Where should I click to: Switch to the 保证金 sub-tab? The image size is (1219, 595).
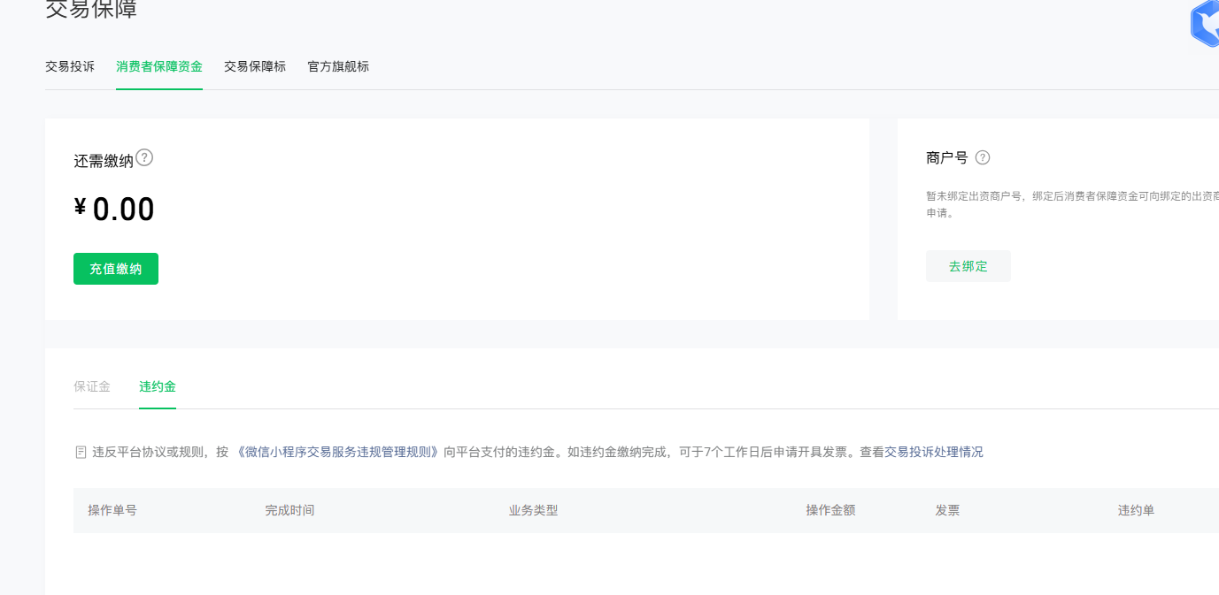point(92,386)
